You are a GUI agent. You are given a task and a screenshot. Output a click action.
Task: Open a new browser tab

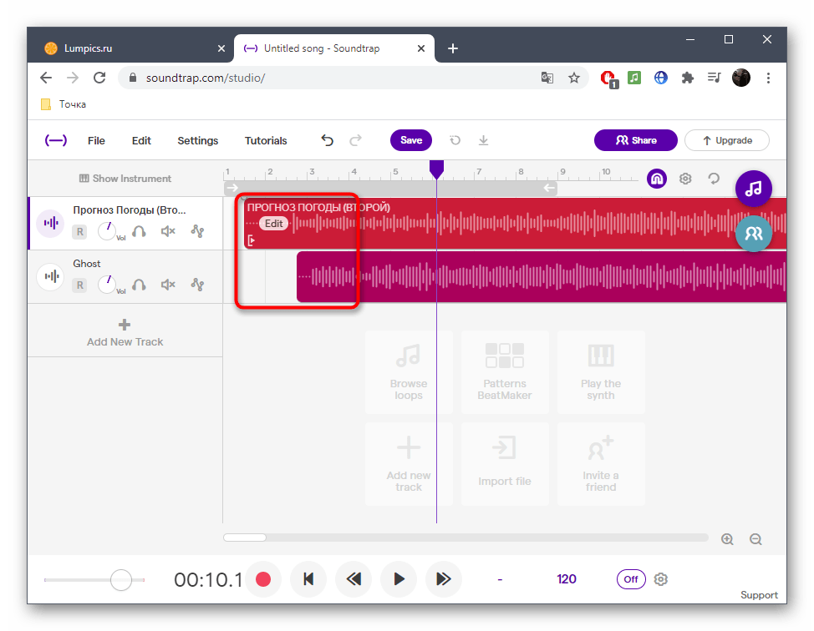tap(453, 48)
